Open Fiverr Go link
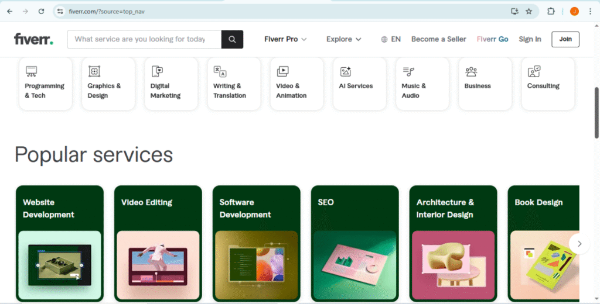This screenshot has height=304, width=600. (492, 39)
